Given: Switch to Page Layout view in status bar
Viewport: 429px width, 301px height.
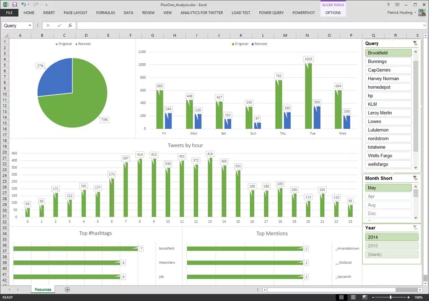Looking at the screenshot, I should (353, 297).
